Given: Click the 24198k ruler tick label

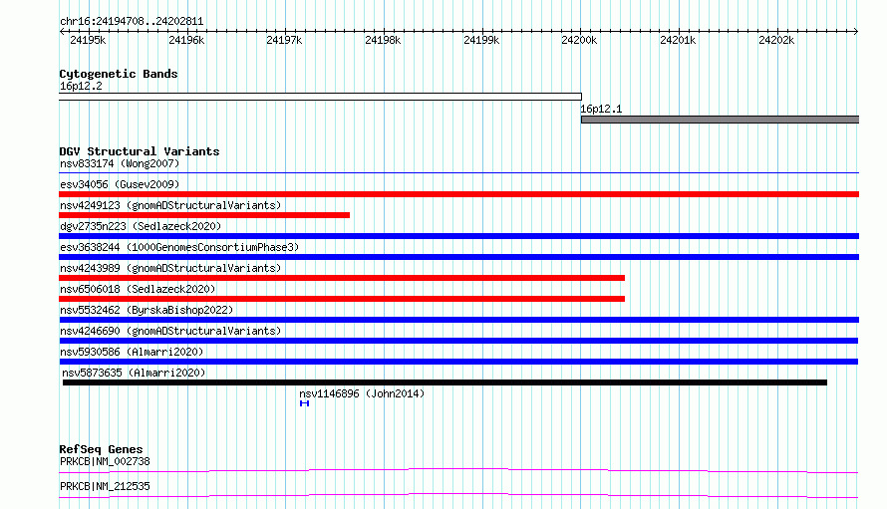Looking at the screenshot, I should (x=383, y=40).
